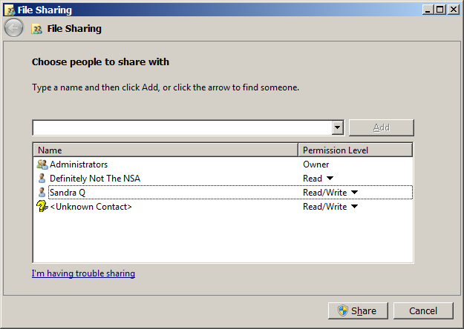464x329 pixels.
Task: Click the Definitely Not The NSA user icon
Action: click(42, 178)
